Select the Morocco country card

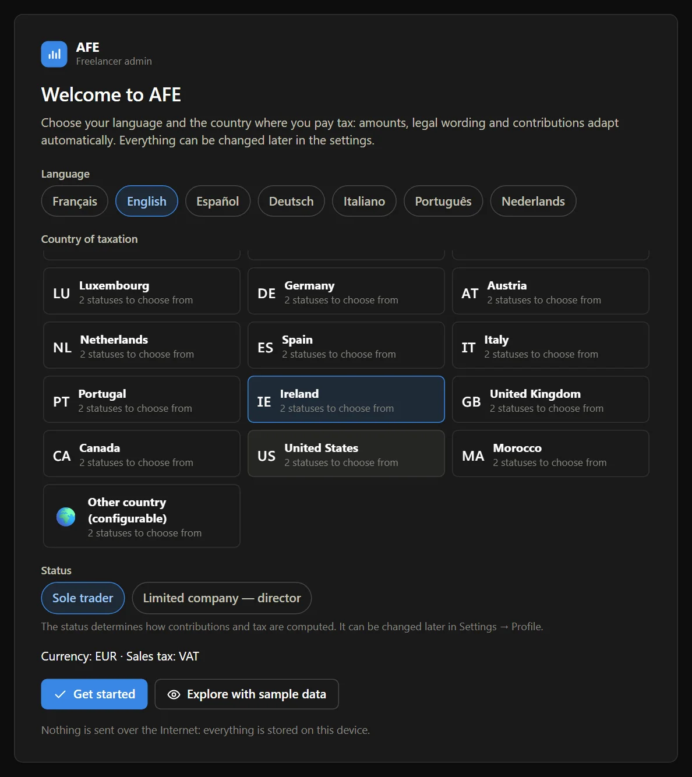(x=550, y=454)
